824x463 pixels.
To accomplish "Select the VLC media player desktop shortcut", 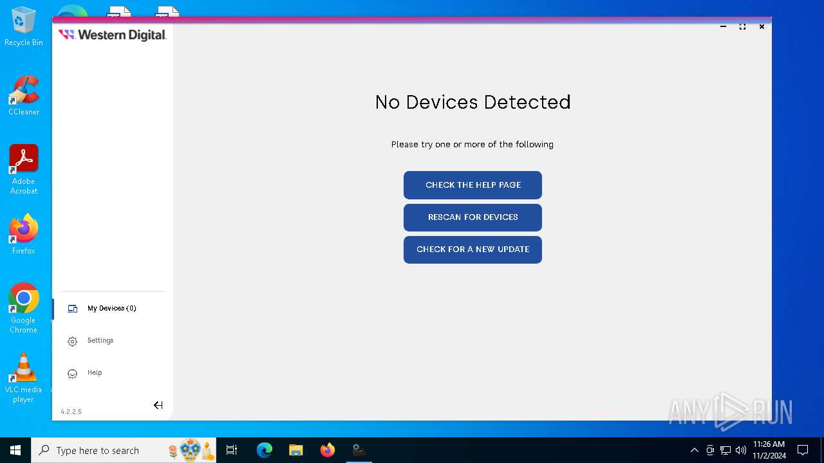I will coord(24,378).
